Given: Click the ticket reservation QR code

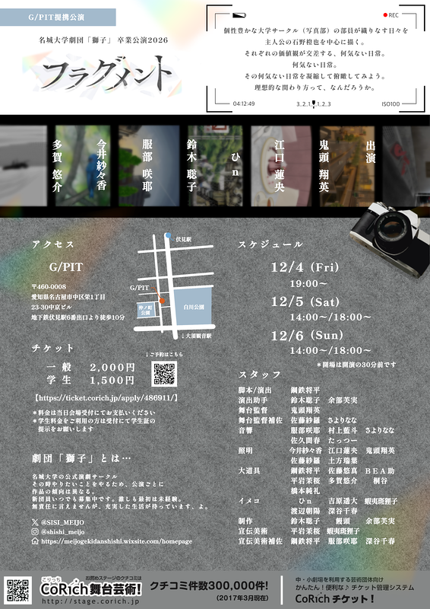Looking at the screenshot, I should (164, 374).
